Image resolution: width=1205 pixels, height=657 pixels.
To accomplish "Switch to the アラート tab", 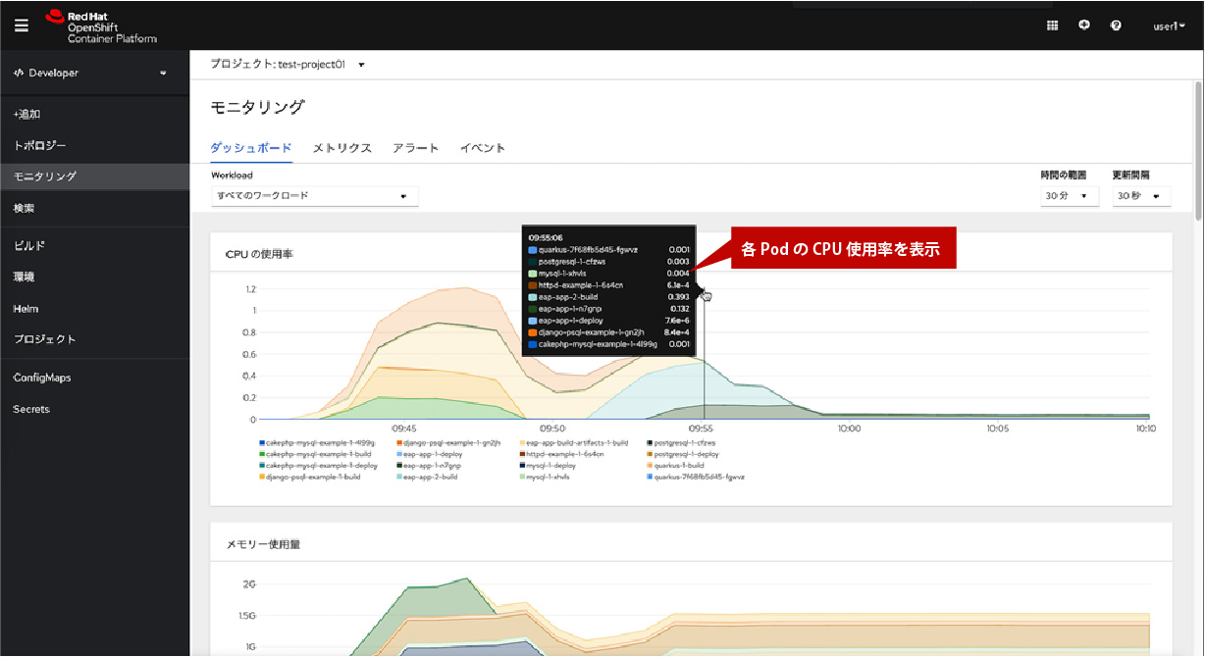I will (415, 148).
